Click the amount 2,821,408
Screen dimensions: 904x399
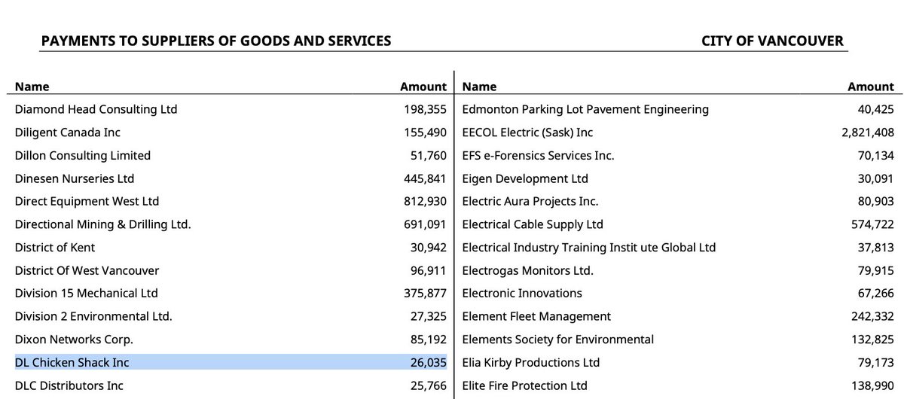click(x=868, y=132)
